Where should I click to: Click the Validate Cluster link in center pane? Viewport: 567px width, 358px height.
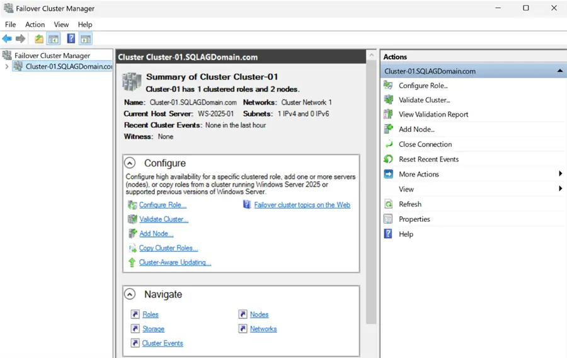point(164,219)
